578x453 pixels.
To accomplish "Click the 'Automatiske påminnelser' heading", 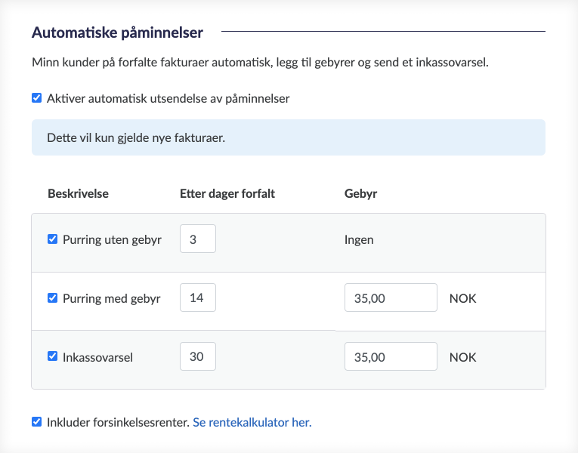I will coord(116,32).
